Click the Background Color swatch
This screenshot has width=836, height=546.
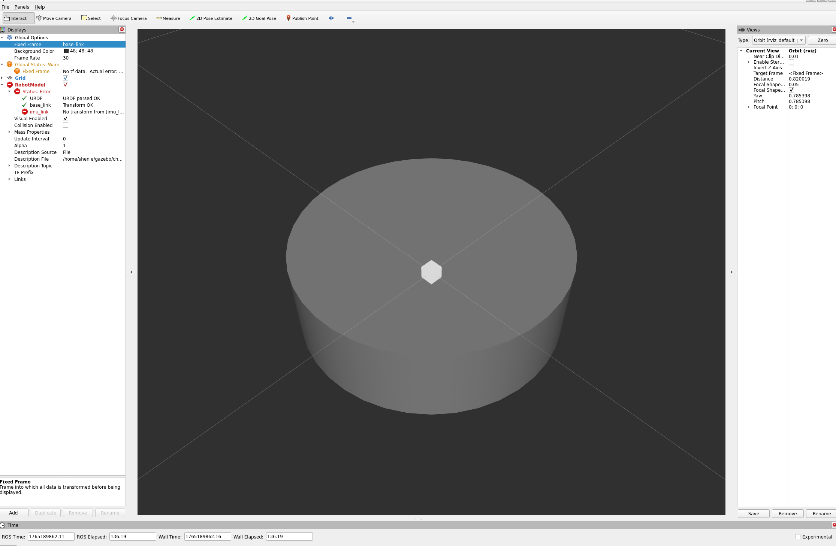tap(66, 51)
